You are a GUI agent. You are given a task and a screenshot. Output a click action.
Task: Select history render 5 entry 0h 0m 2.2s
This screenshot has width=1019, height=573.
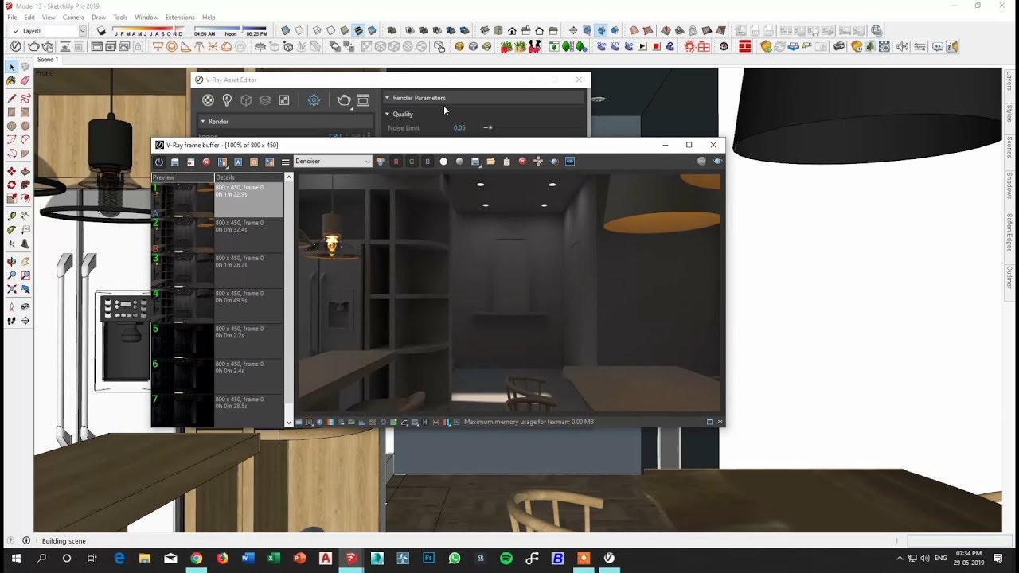click(217, 341)
